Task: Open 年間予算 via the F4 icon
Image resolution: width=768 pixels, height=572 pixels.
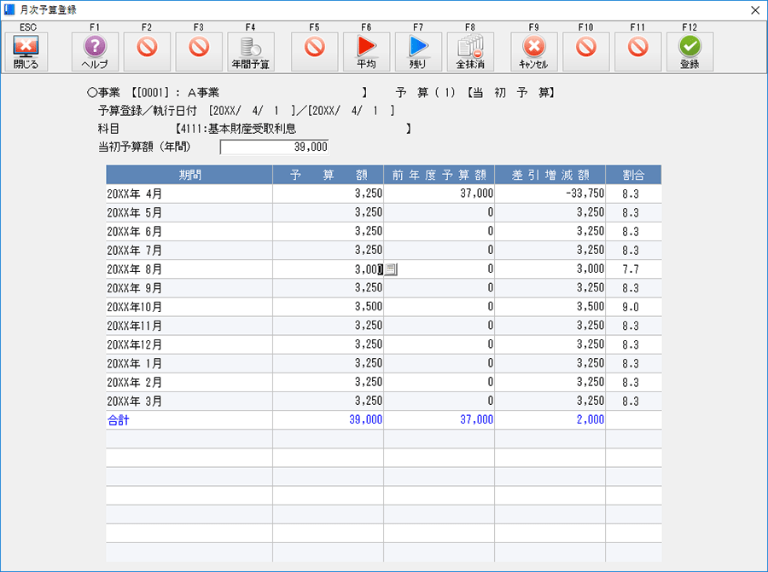Action: (x=251, y=52)
